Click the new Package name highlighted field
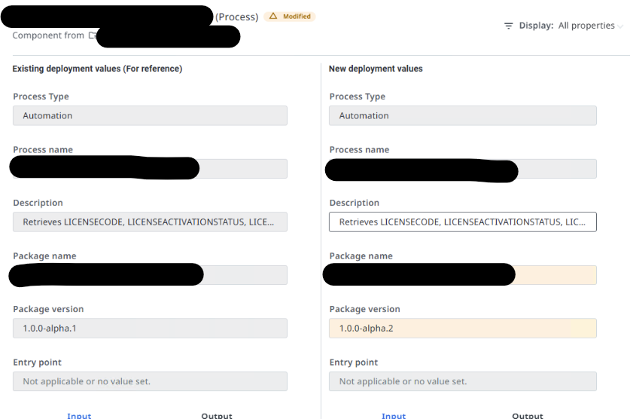 coord(463,275)
